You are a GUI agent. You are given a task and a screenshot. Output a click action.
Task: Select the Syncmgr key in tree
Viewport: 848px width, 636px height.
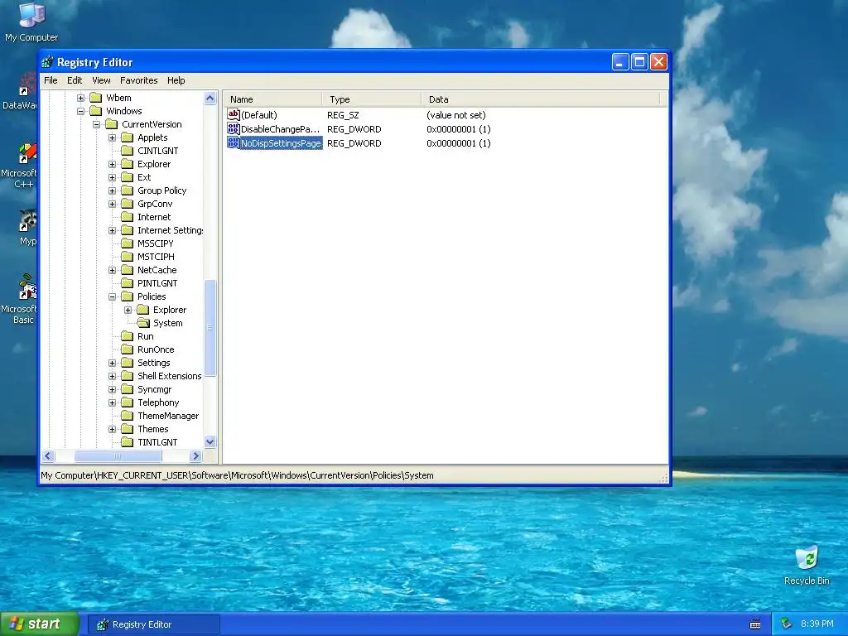154,389
